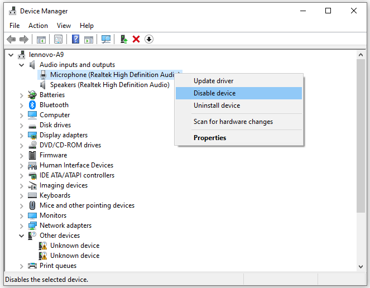Select the lennovo-A9 computer icon
The width and height of the screenshot is (370, 288).
tap(21, 55)
